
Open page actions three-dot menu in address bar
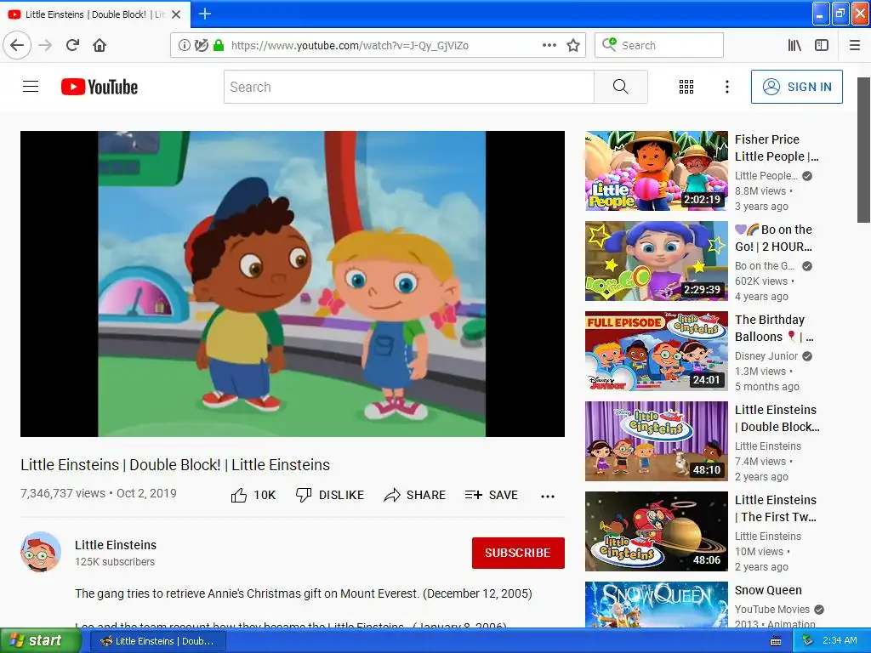tap(549, 45)
